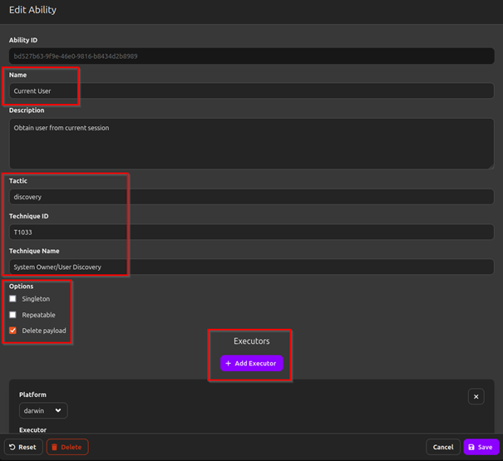Save the ability changes

pyautogui.click(x=481, y=447)
